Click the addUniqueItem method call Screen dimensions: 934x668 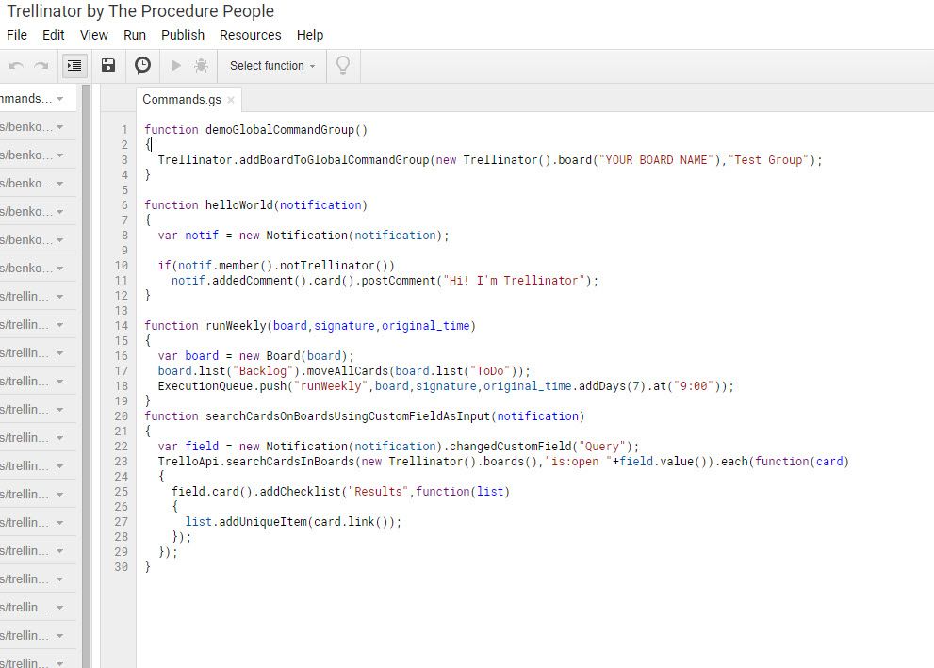tap(263, 522)
